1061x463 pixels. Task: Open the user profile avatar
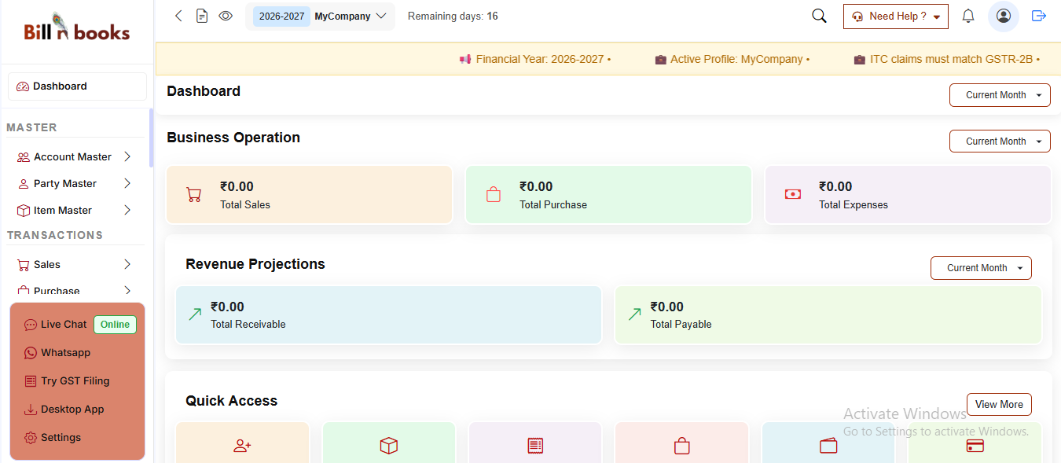click(x=1003, y=16)
